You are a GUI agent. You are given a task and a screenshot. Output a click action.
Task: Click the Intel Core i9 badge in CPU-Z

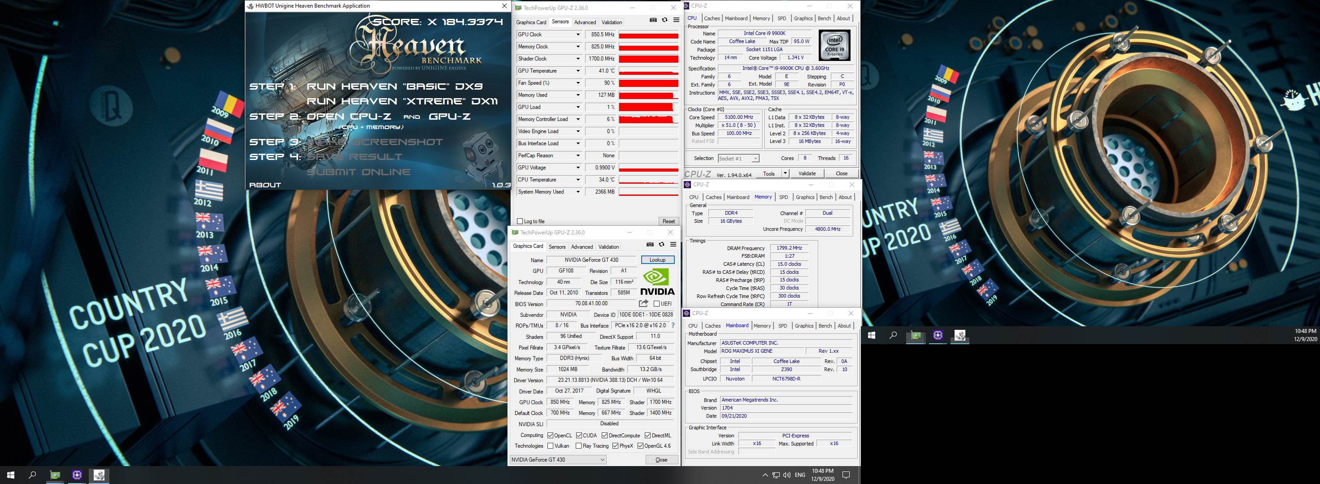[834, 45]
